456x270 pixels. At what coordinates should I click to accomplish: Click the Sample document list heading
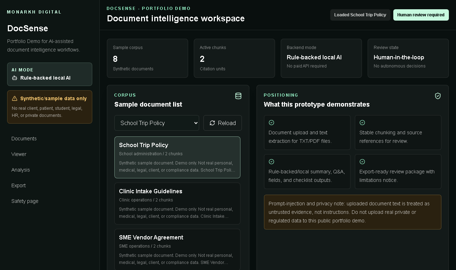pyautogui.click(x=148, y=104)
